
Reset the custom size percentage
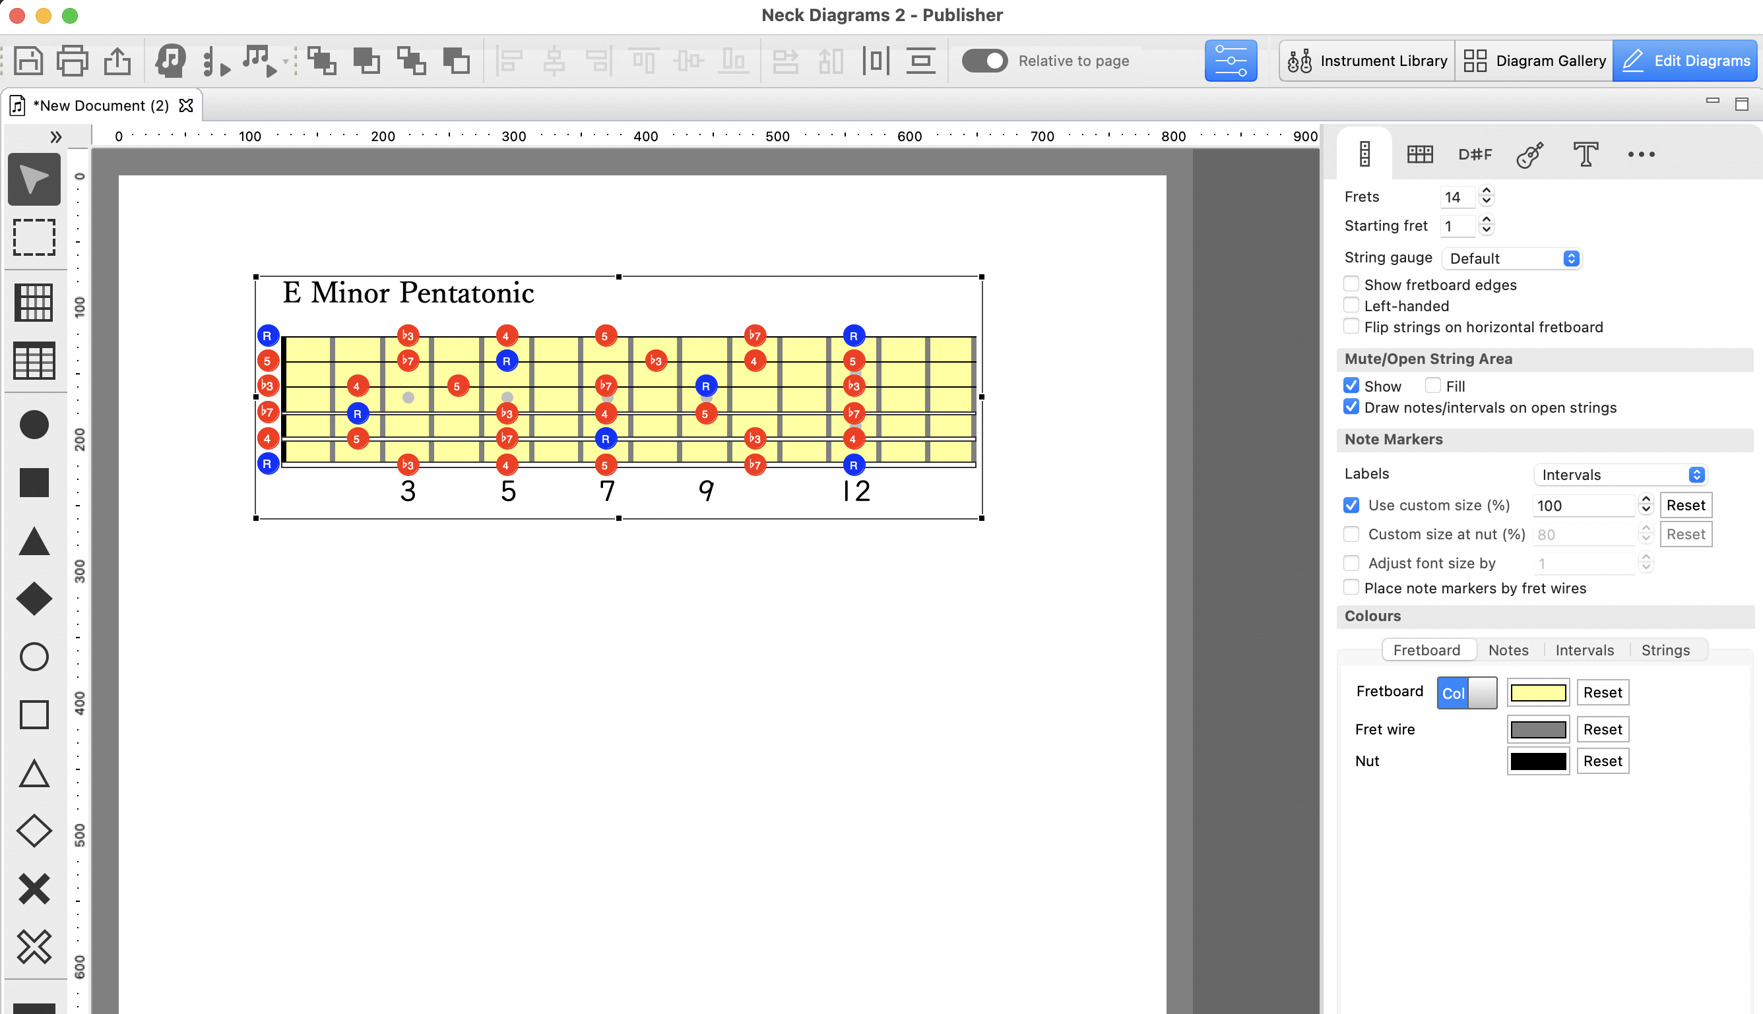tap(1685, 505)
